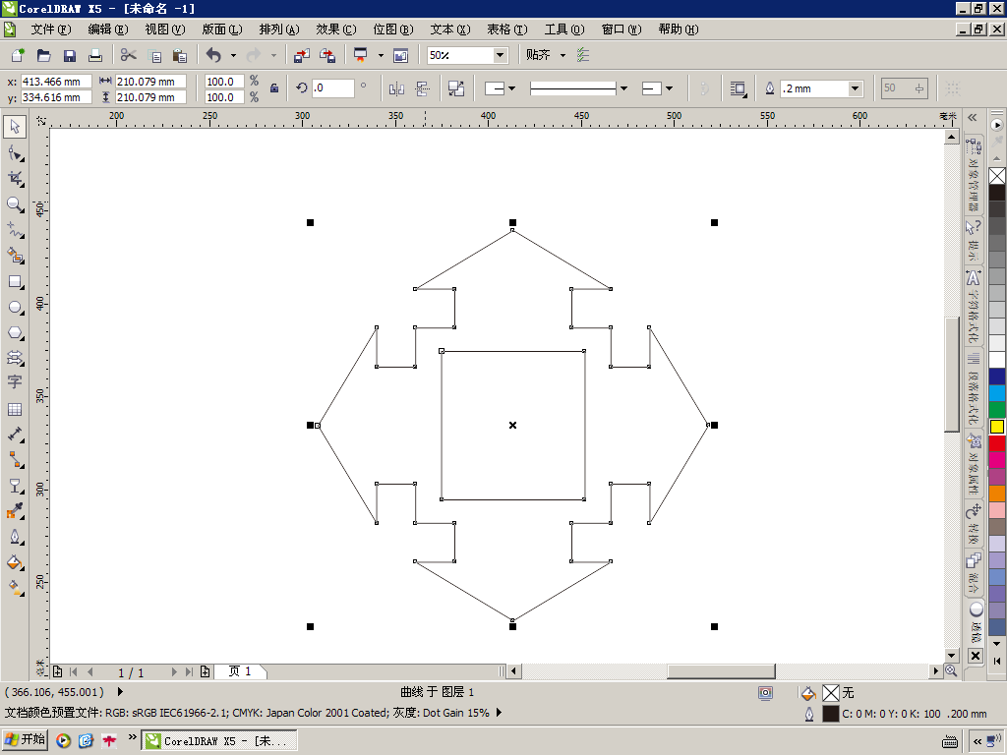Select the Ellipse tool

15,308
